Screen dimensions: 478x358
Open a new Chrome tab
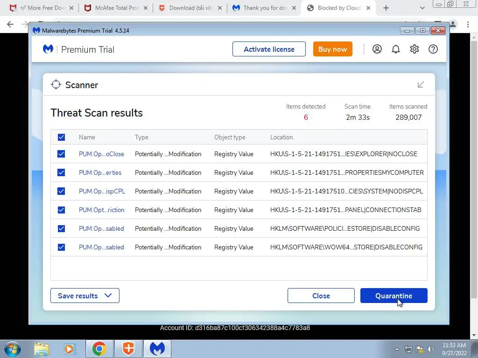[x=386, y=8]
